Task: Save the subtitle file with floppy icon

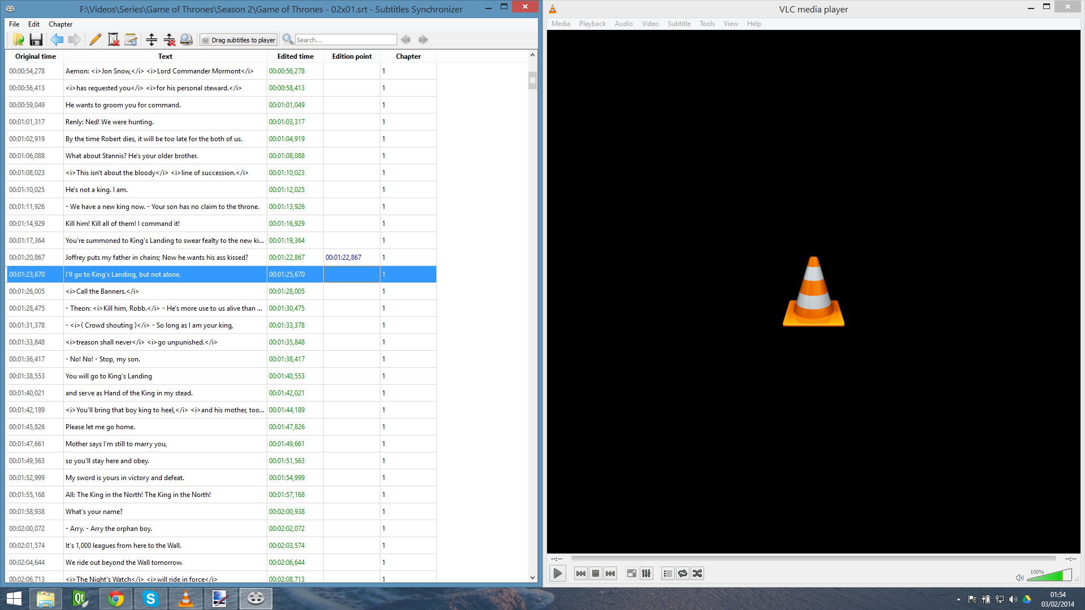Action: point(36,40)
